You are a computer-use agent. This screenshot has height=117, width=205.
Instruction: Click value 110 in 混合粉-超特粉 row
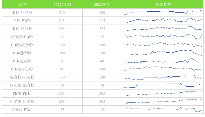[x=62, y=77]
